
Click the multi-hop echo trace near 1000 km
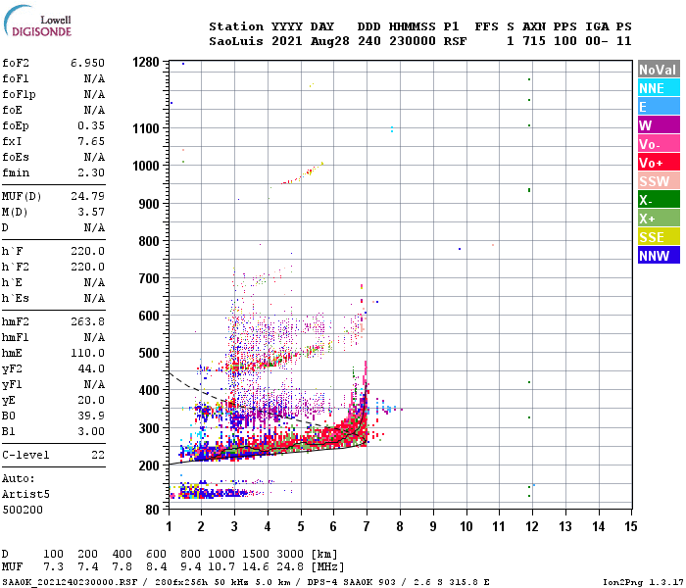click(x=303, y=173)
